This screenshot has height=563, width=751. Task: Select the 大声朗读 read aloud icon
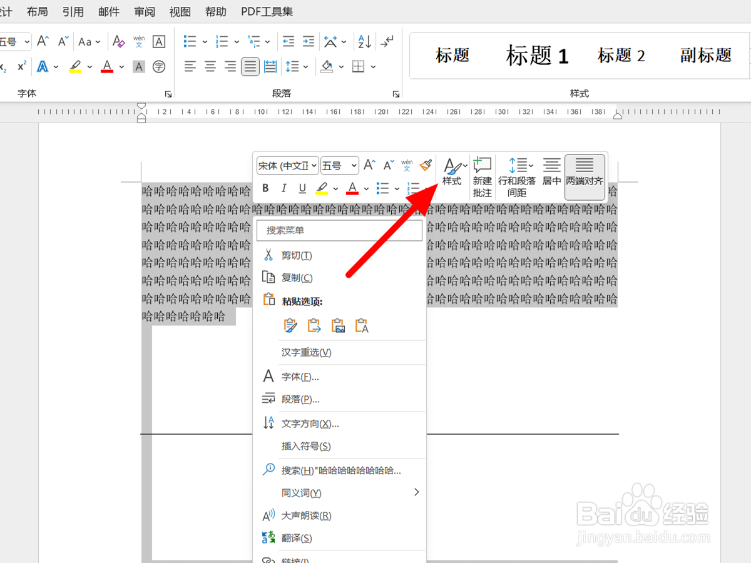(x=268, y=515)
